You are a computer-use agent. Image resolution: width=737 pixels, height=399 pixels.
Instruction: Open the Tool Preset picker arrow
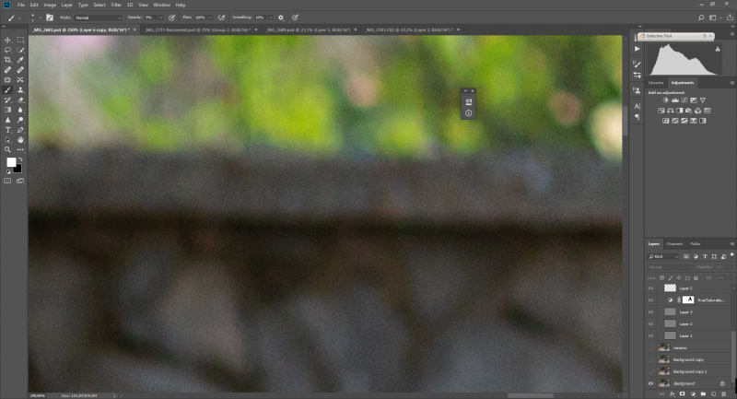point(18,18)
